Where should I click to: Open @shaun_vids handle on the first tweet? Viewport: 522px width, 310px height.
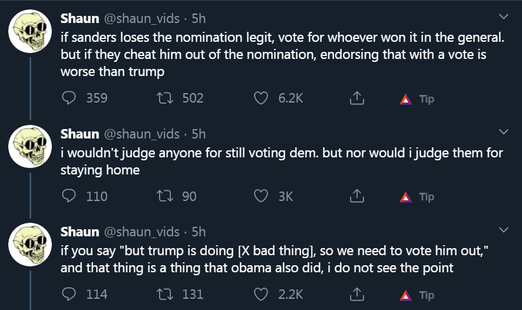[x=142, y=19]
